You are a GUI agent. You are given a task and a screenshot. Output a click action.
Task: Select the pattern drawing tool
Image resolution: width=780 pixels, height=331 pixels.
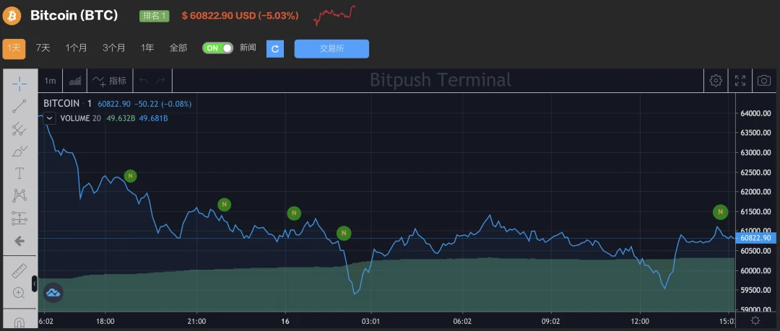point(19,195)
